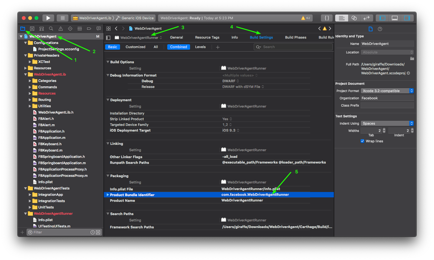Expand the Product Bundle Identifier row
434x260 pixels.
pos(108,195)
